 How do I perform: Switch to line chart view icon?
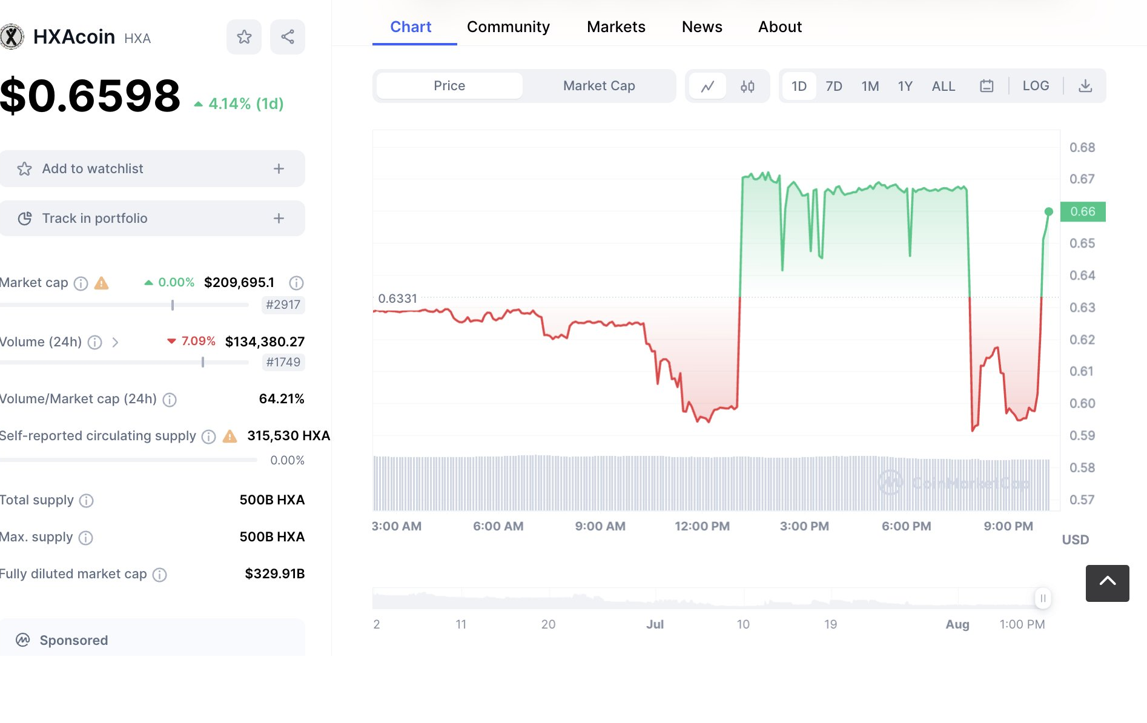707,86
